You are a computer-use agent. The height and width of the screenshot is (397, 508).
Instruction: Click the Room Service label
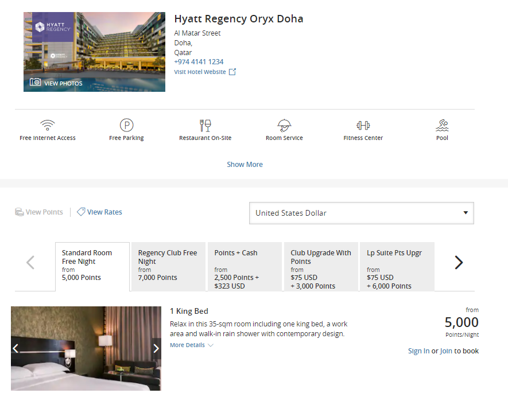[284, 138]
